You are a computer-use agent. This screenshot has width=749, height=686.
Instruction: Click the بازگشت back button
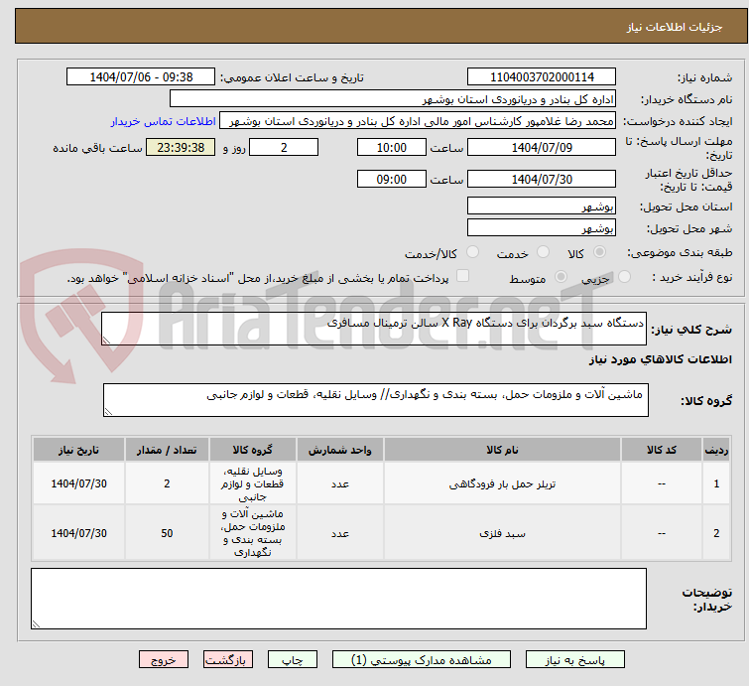coord(227,659)
